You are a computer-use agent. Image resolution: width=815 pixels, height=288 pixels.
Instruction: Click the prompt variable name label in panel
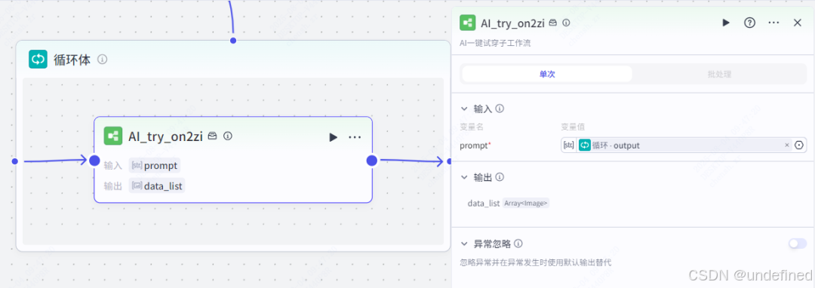(474, 146)
